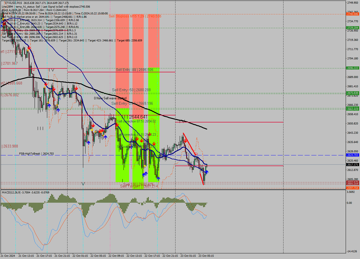Select the Entry -50 R/R:1.31 line
Viewport: 360px width, 259px height.
tap(39, 34)
